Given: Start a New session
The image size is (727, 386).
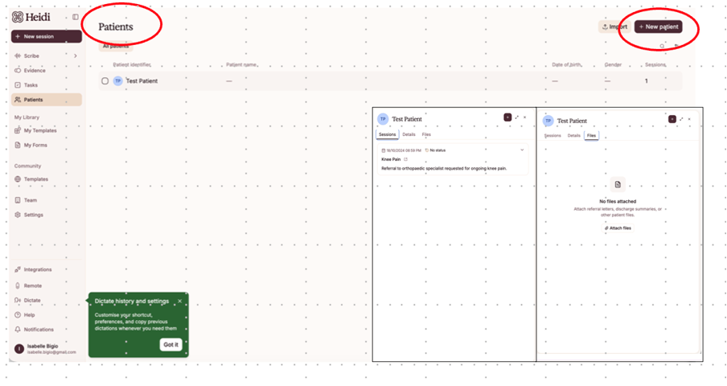Looking at the screenshot, I should point(47,36).
